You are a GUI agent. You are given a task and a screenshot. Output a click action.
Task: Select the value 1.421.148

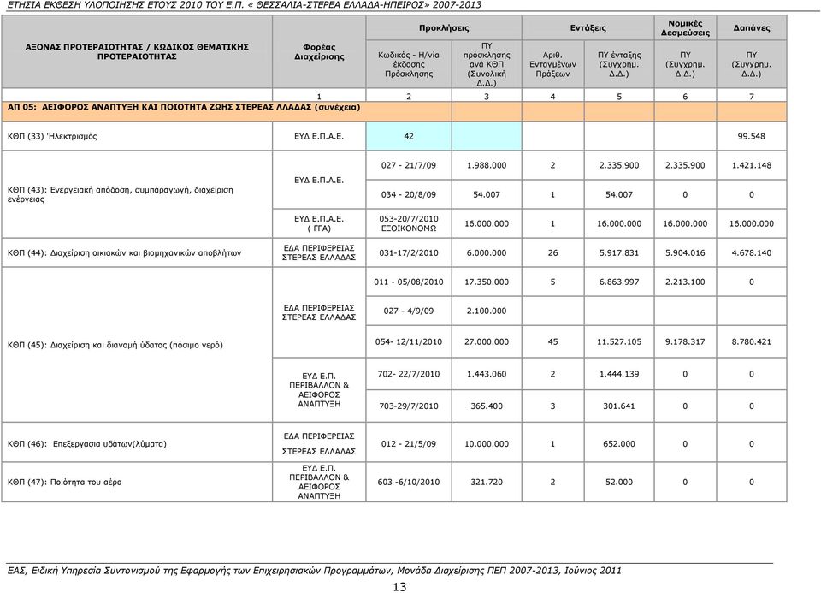coord(752,165)
